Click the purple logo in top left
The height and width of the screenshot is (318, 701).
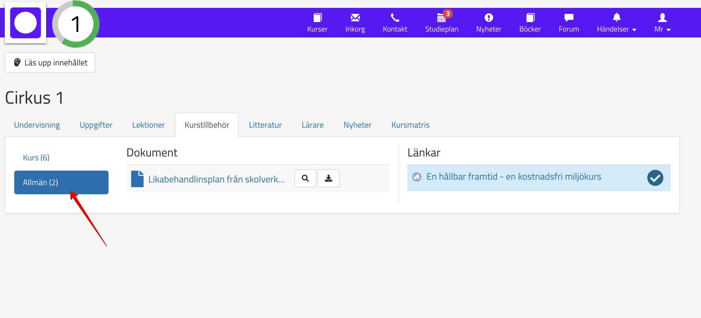[x=26, y=23]
